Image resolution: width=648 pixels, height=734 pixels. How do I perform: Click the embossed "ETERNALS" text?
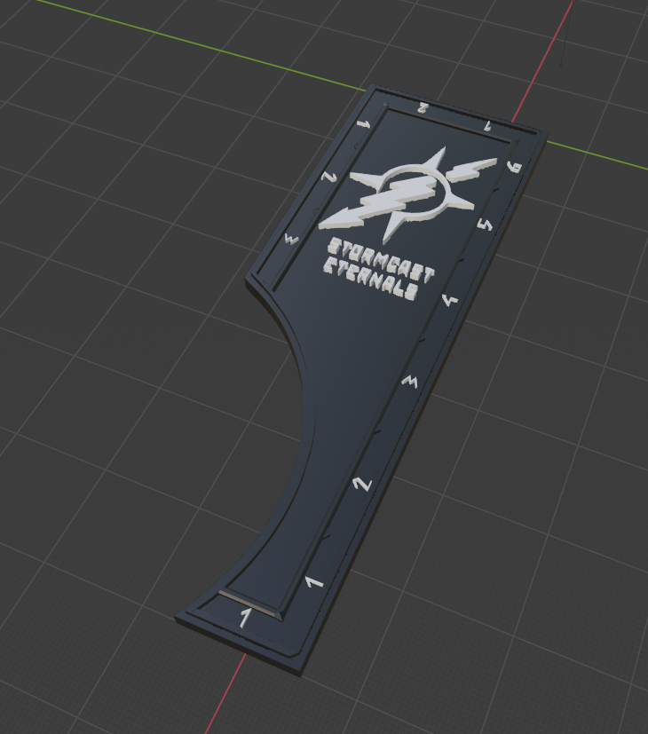370,280
